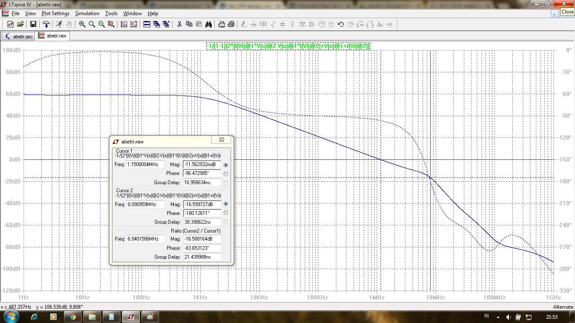Click Cursor 1 Mag field -11.562932mdB
The image size is (575, 323).
point(202,164)
